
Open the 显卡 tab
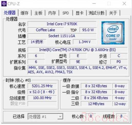pos(79,13)
